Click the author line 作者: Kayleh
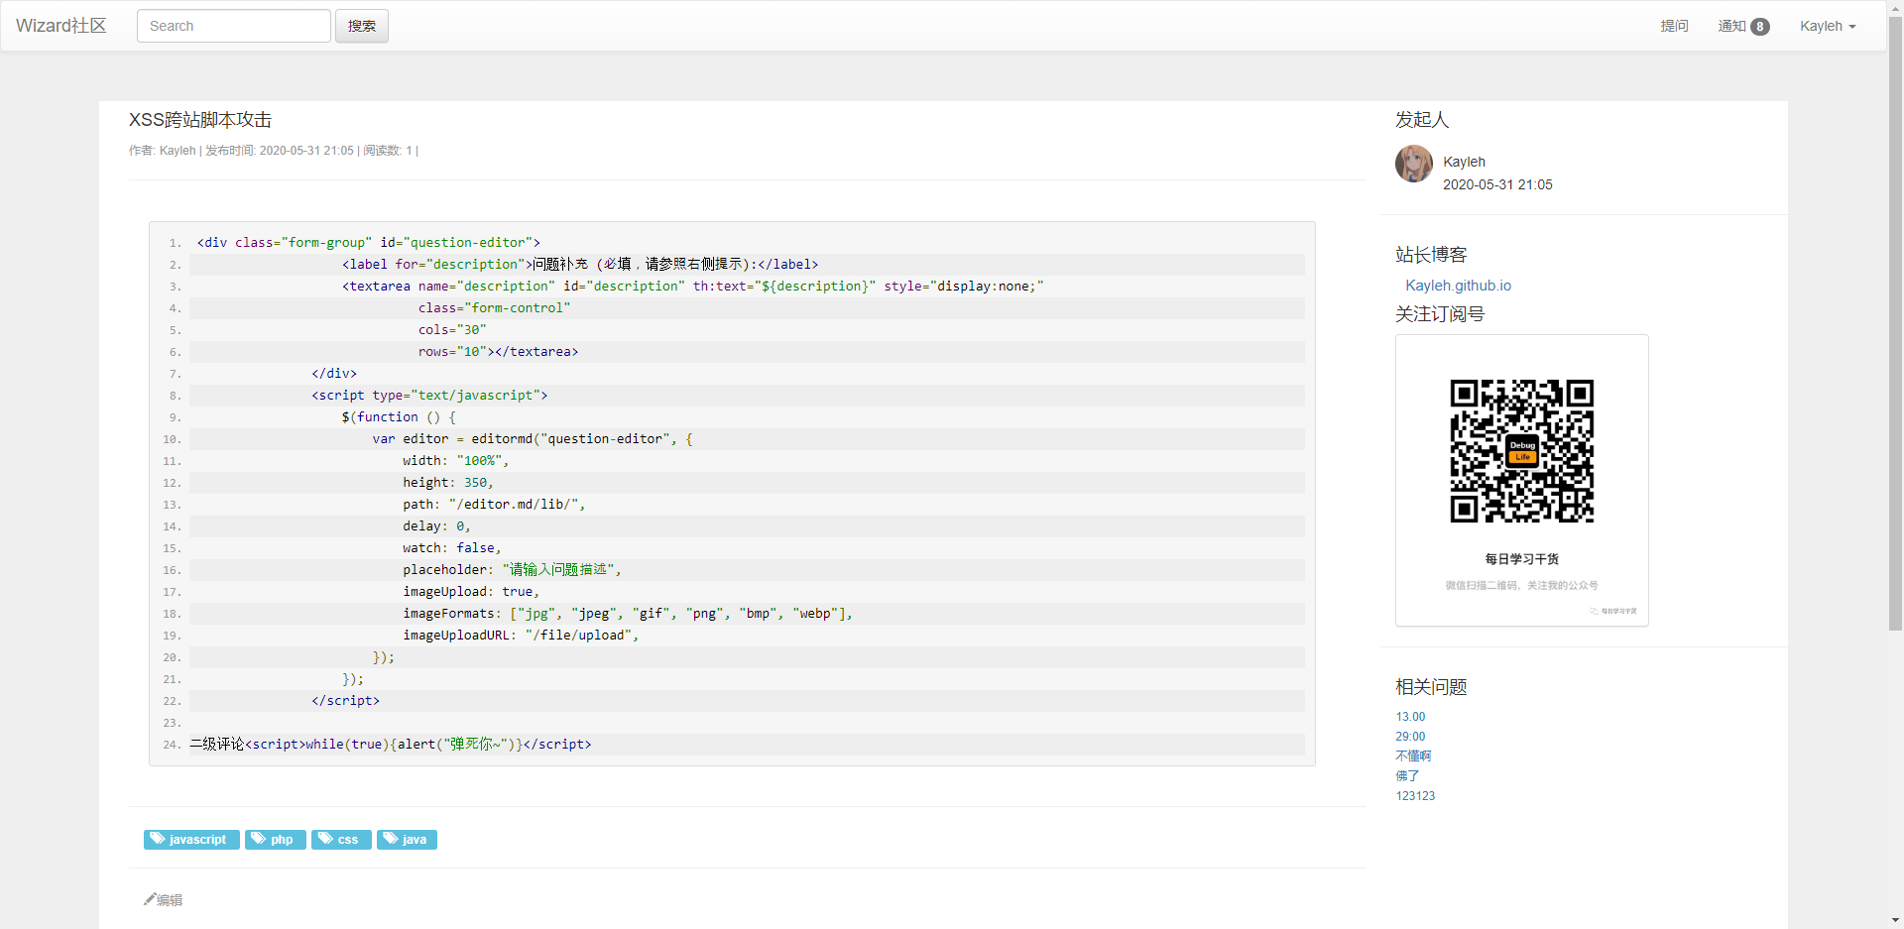The width and height of the screenshot is (1904, 929). click(x=163, y=151)
